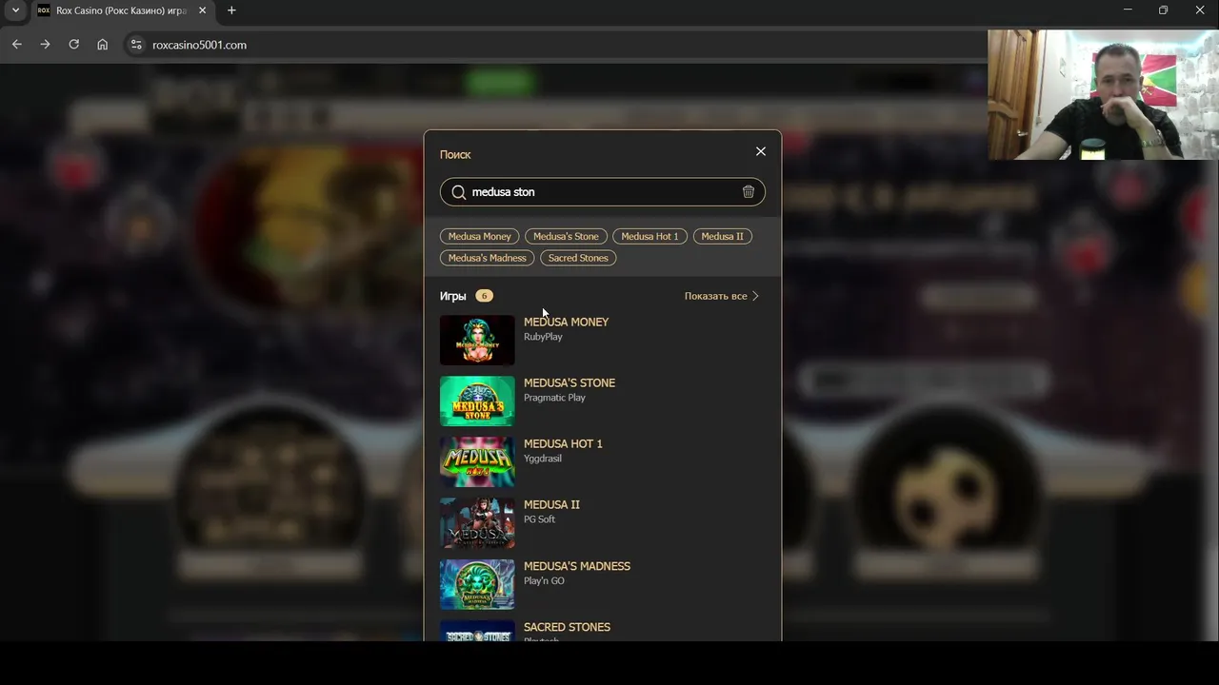
Task: Close the search dialog with the X
Action: pos(760,151)
